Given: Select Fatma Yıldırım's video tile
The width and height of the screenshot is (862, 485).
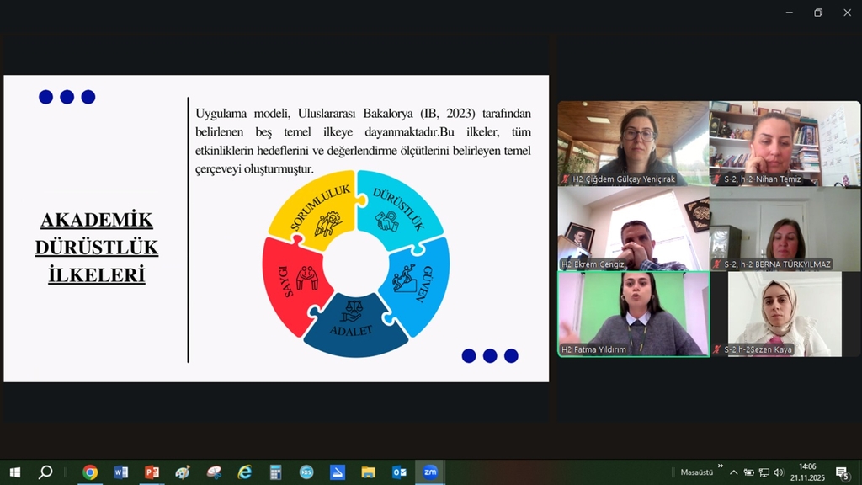Looking at the screenshot, I should tap(633, 313).
